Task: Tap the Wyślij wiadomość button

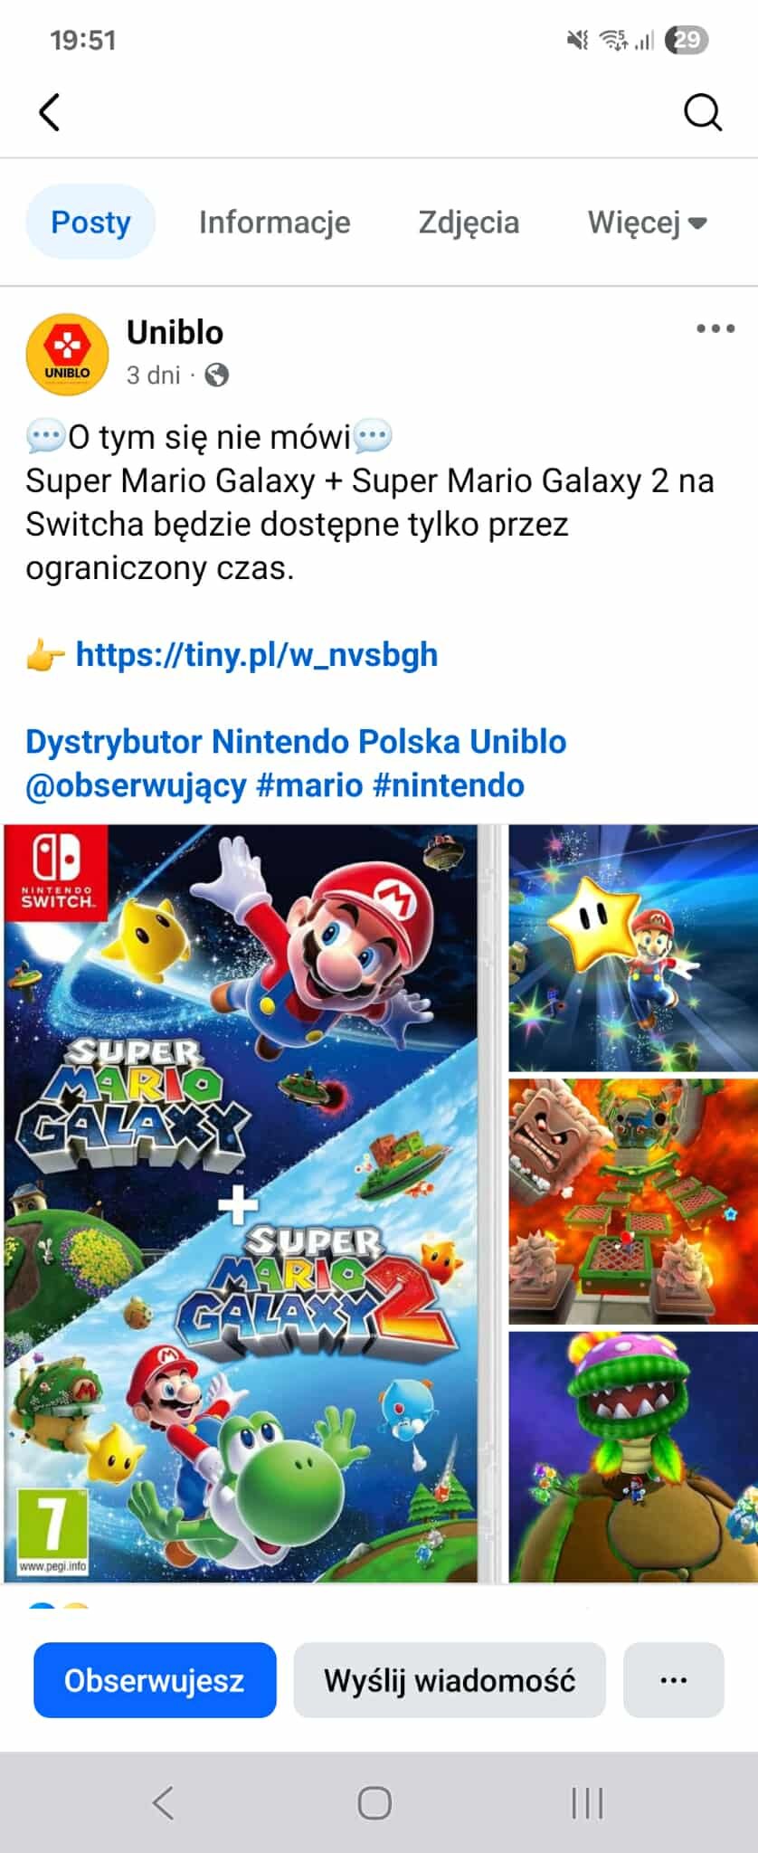Action: 450,1680
